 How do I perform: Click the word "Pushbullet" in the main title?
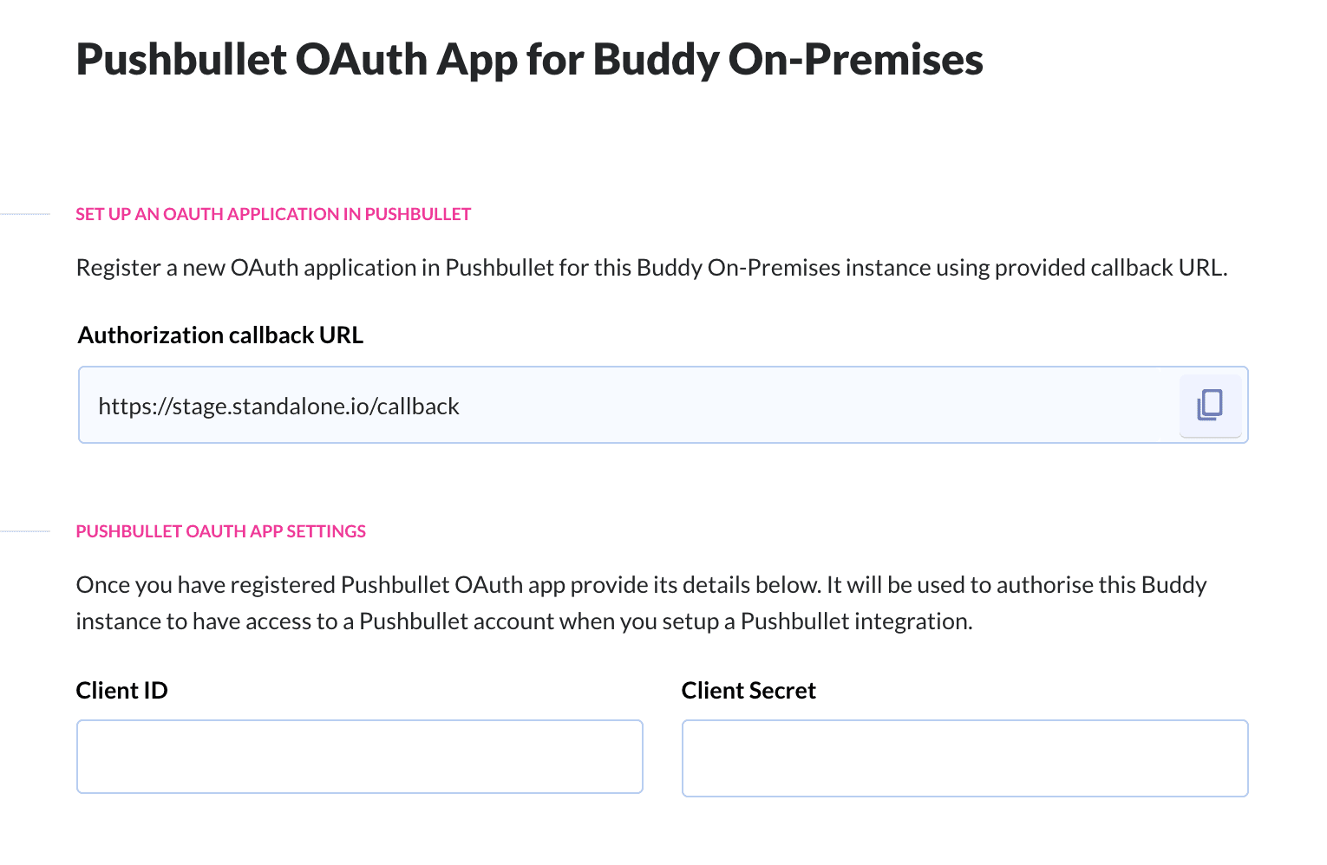[x=181, y=60]
